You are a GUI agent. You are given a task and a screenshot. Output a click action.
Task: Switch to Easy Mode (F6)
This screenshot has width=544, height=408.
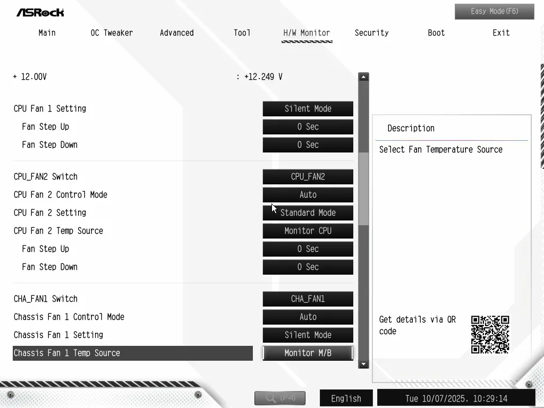(494, 11)
